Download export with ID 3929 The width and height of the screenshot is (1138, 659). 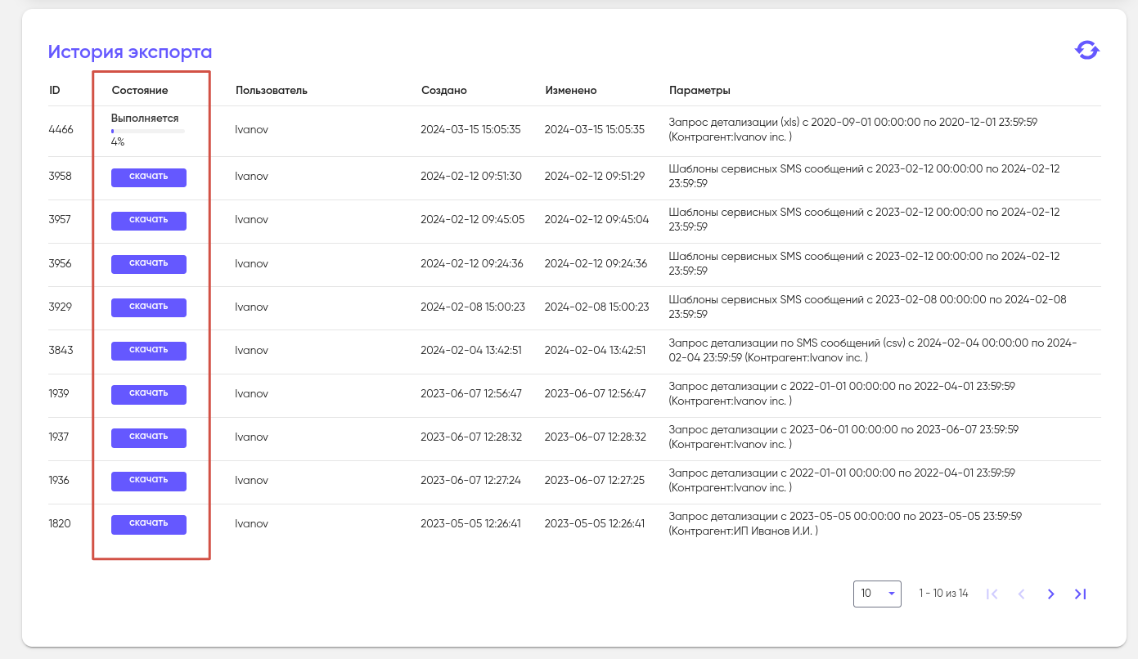(x=149, y=307)
